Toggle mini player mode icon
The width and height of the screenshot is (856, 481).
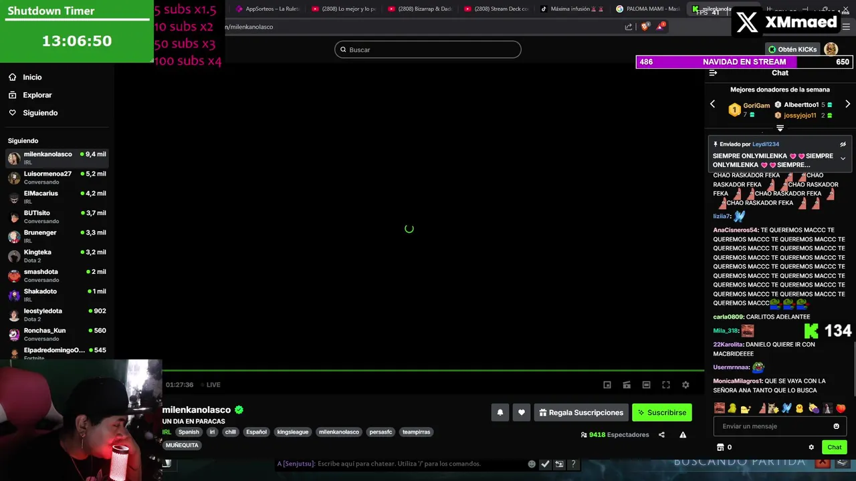(x=607, y=385)
